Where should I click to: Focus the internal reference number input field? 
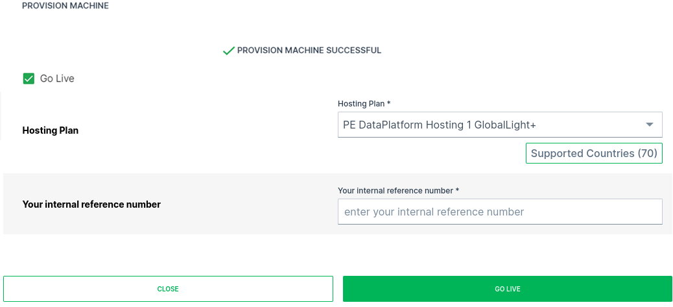pos(499,212)
